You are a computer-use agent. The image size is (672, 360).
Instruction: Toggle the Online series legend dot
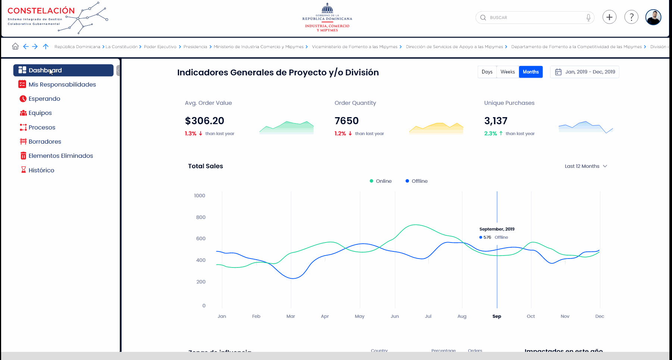point(371,181)
